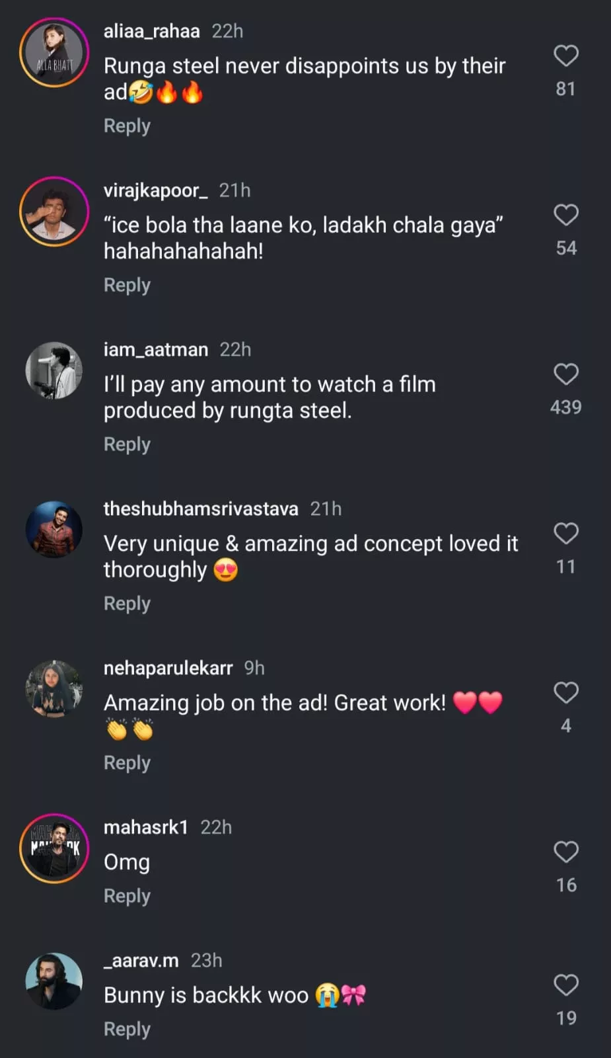Image resolution: width=611 pixels, height=1058 pixels.
Task: Like mahasrk1's Omg comment
Action: (x=565, y=852)
